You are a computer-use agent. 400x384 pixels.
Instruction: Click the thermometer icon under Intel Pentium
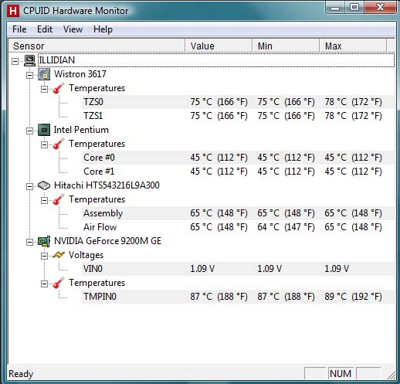point(59,144)
